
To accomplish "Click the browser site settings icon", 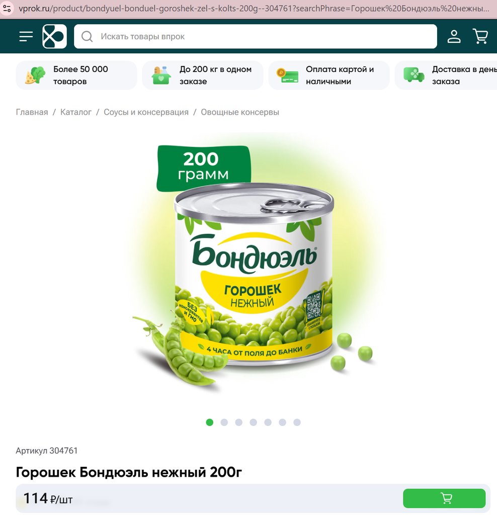I will tap(7, 8).
